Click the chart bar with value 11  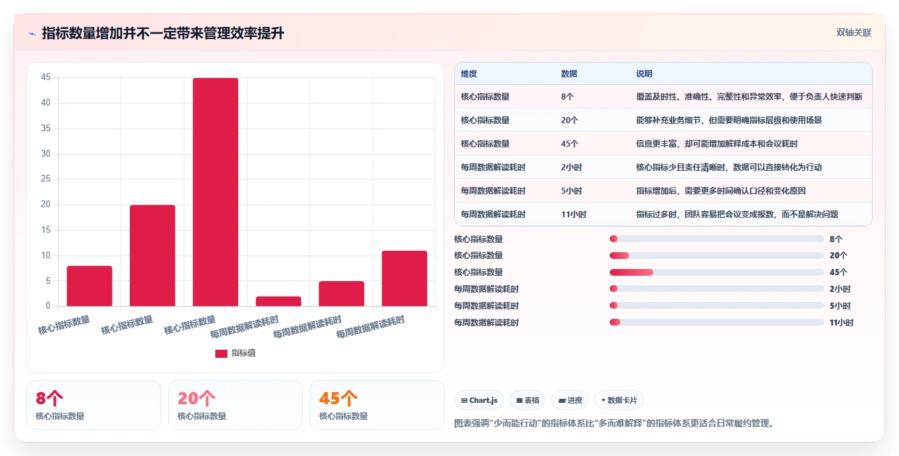click(404, 278)
